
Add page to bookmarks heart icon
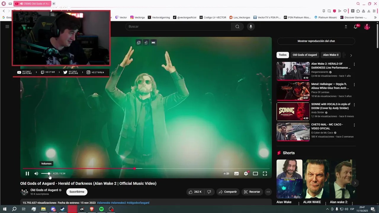pos(345,11)
